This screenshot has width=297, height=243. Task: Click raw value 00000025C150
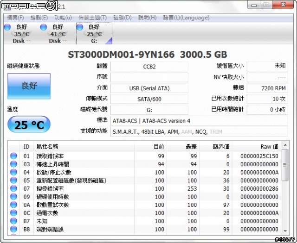(x=259, y=156)
